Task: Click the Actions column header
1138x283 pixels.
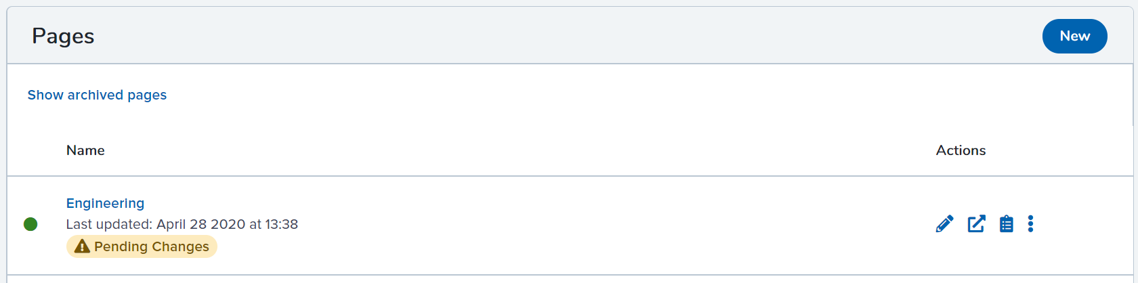Action: coord(961,150)
